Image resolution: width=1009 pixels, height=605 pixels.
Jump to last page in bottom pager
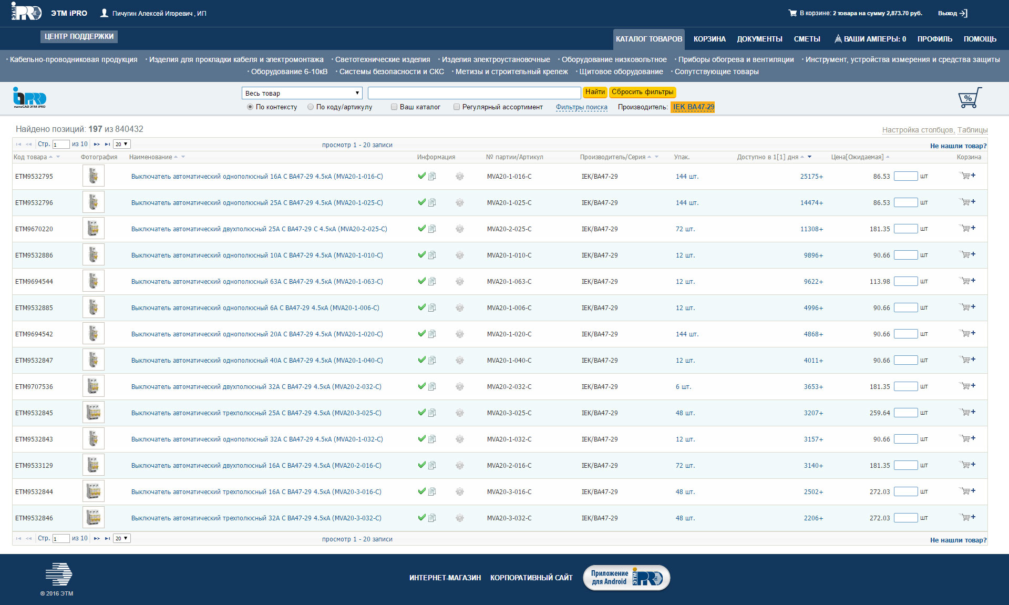point(107,538)
